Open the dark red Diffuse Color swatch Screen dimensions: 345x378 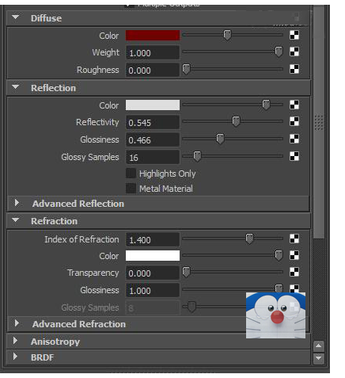[x=153, y=36]
